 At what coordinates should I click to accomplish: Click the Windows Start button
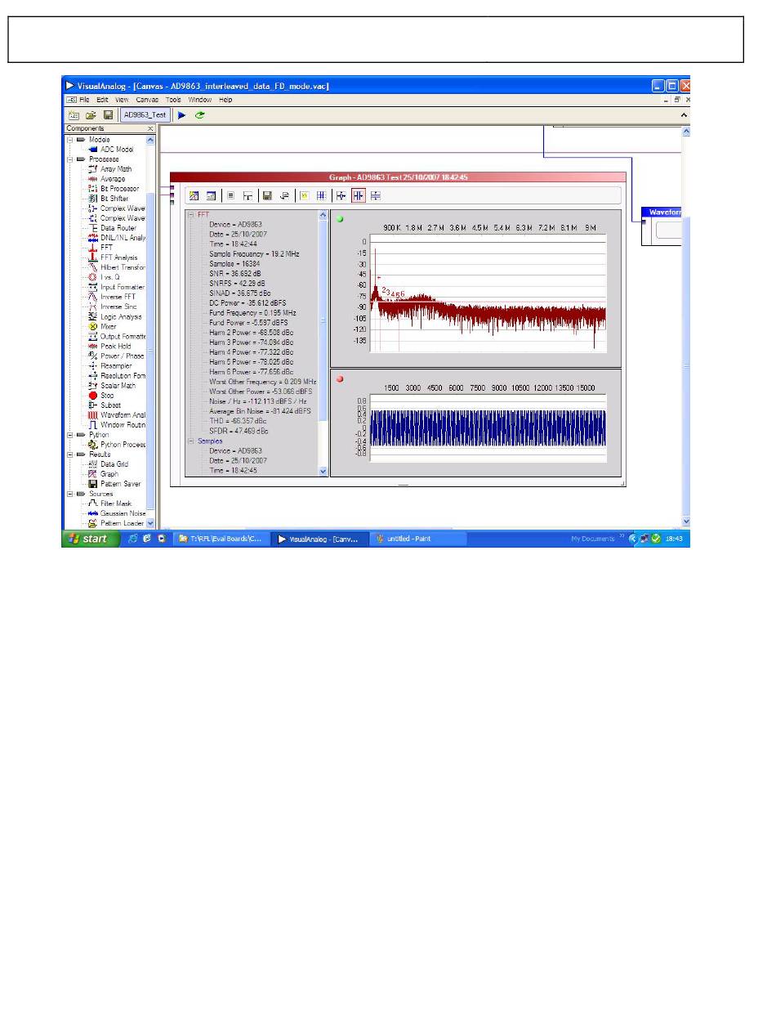click(90, 539)
